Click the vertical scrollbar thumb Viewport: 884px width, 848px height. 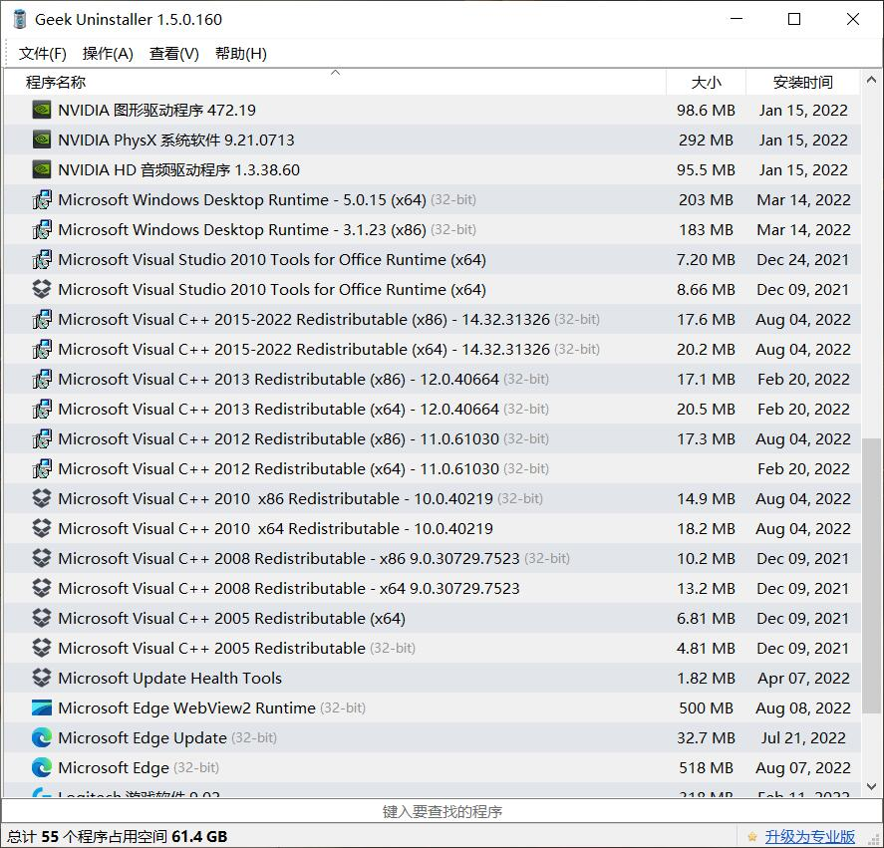point(871,576)
